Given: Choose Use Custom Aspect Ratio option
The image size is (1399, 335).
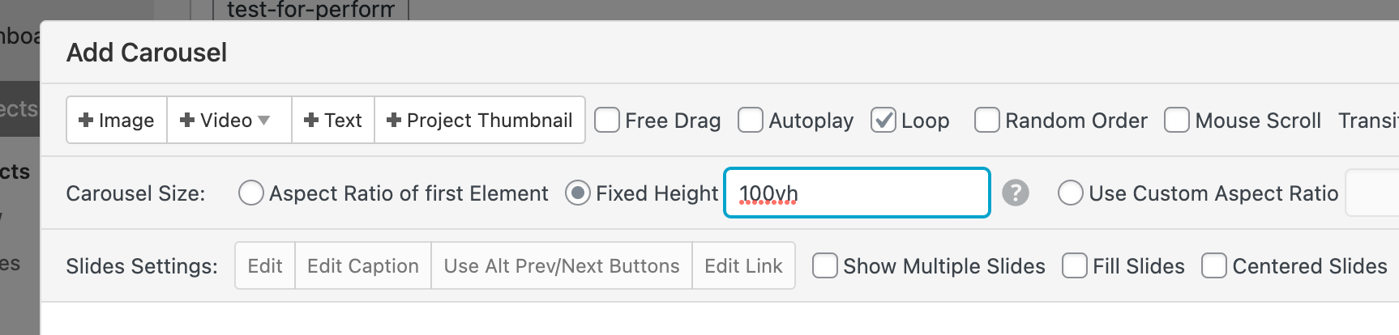Looking at the screenshot, I should [1071, 193].
